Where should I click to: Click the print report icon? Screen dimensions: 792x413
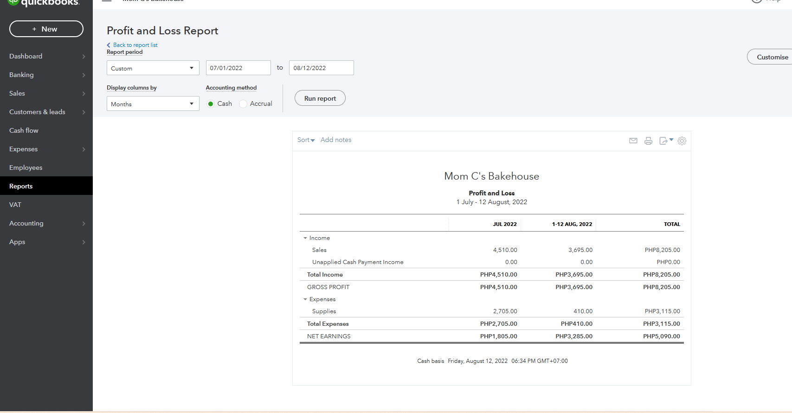(648, 141)
